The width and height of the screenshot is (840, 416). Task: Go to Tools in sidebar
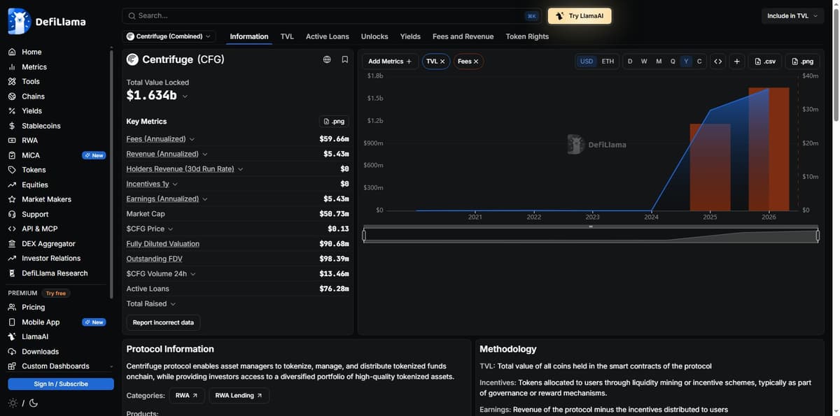pyautogui.click(x=31, y=81)
